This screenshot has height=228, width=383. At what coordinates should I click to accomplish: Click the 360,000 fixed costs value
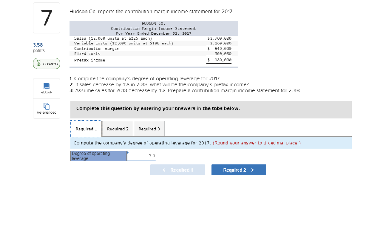[x=223, y=53]
